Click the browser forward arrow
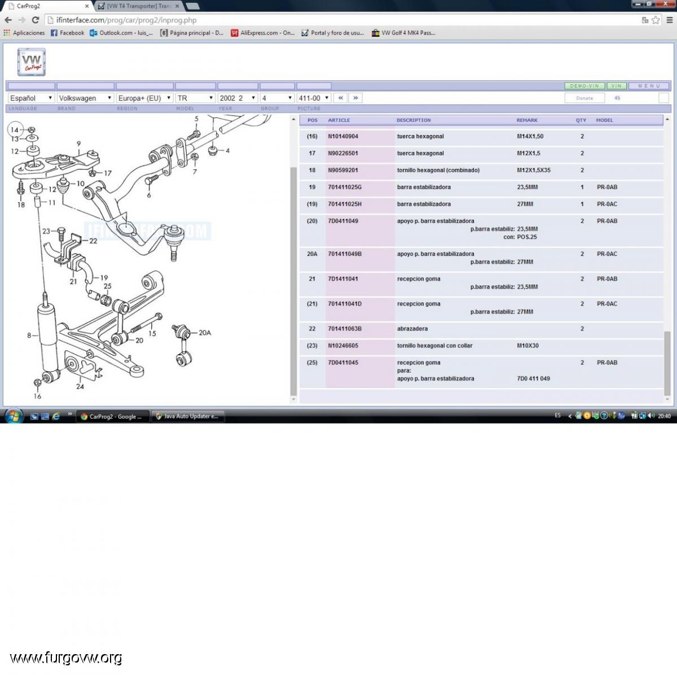This screenshot has width=677, height=675. 21,20
